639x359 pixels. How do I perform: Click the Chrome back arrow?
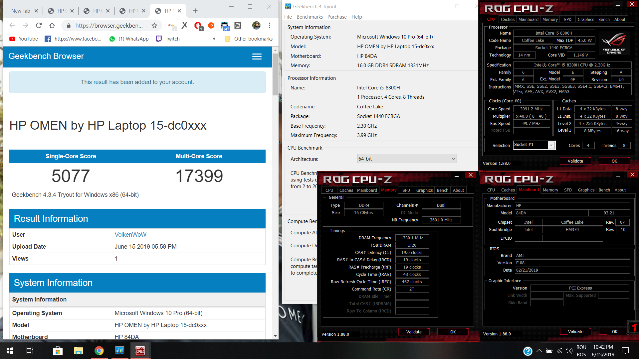12,26
